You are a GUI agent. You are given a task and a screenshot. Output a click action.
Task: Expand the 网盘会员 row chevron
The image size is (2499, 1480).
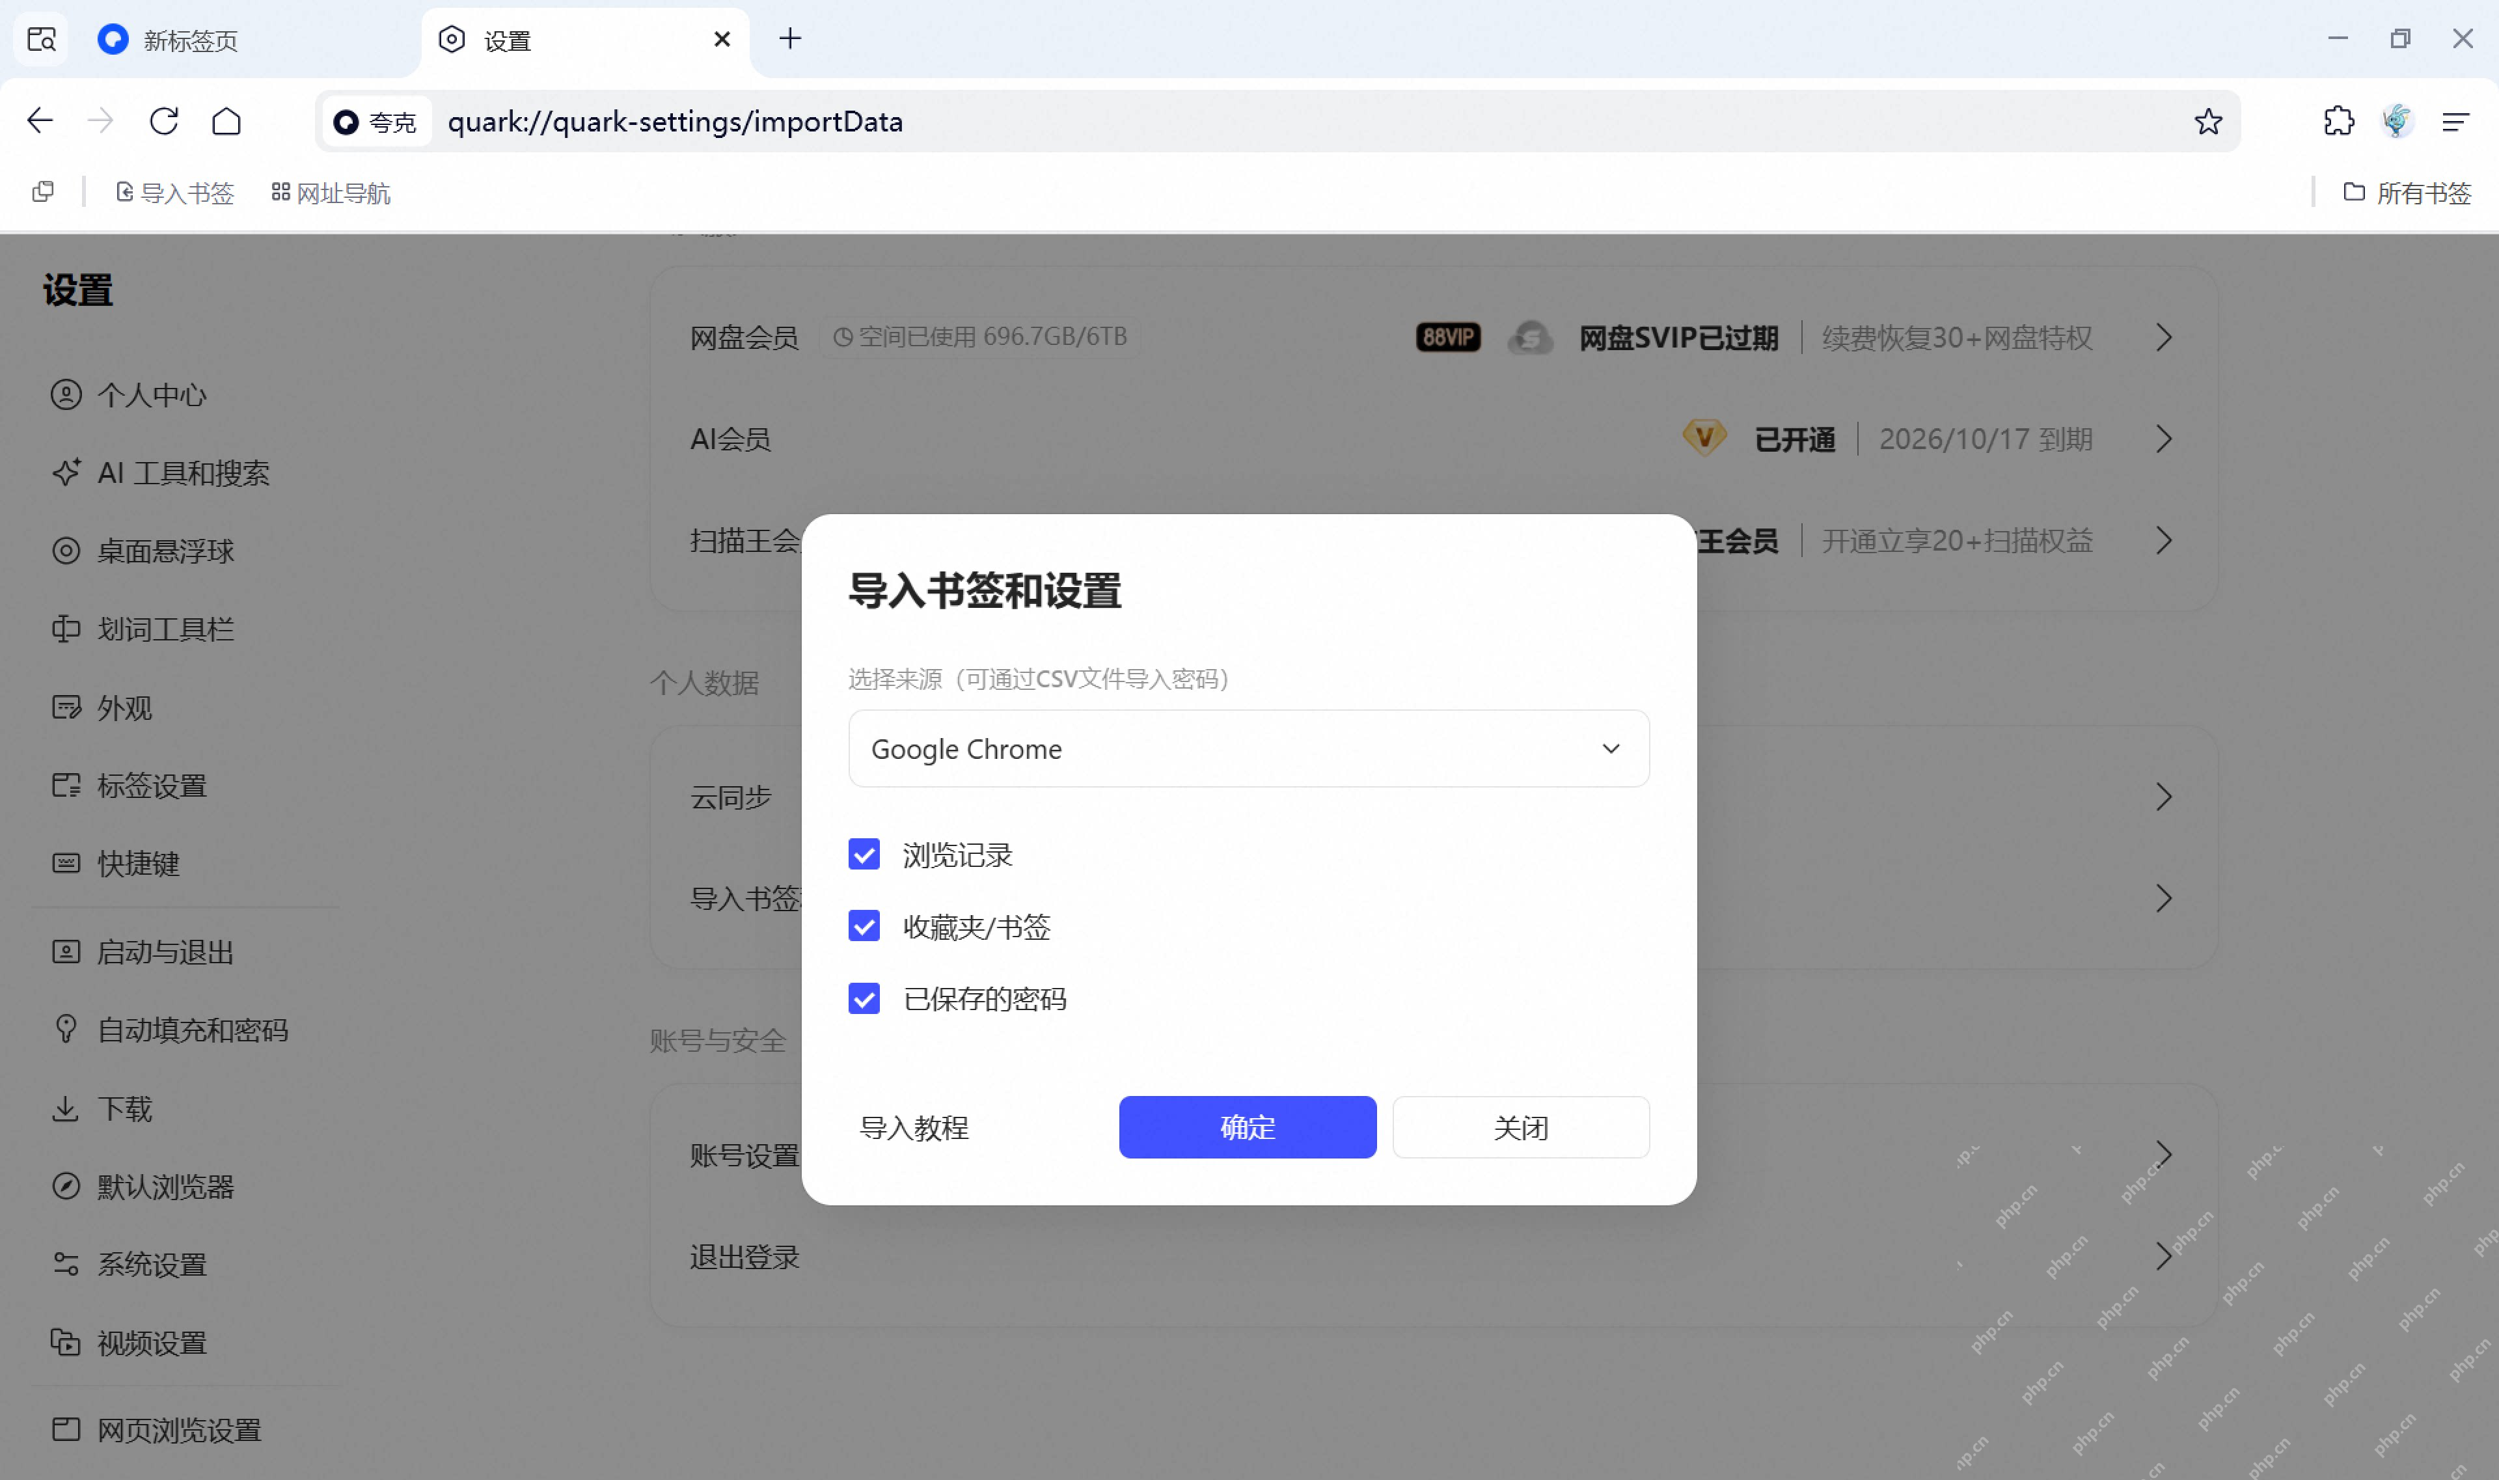tap(2163, 337)
